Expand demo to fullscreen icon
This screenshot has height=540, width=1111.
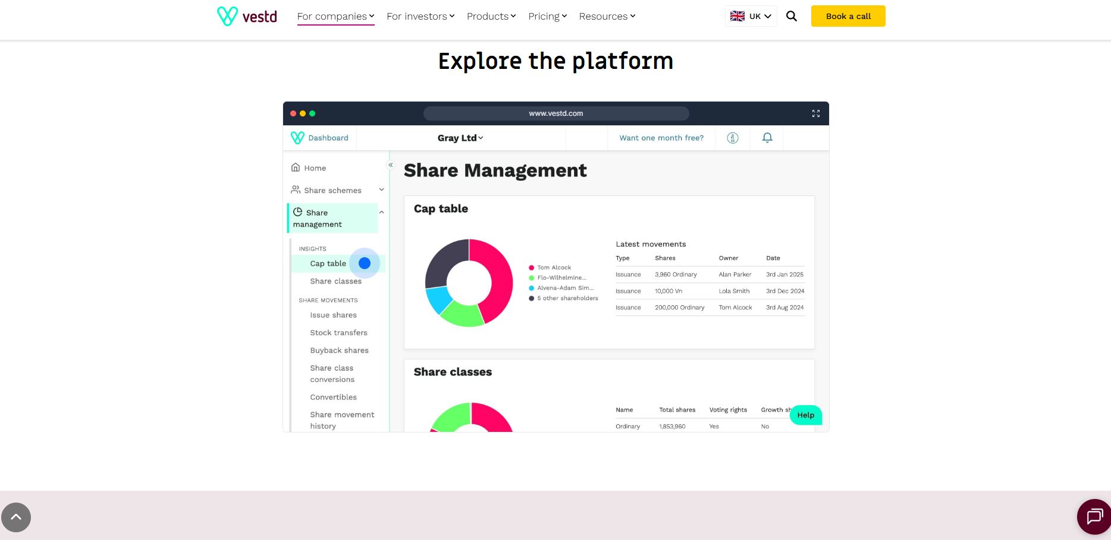click(816, 113)
